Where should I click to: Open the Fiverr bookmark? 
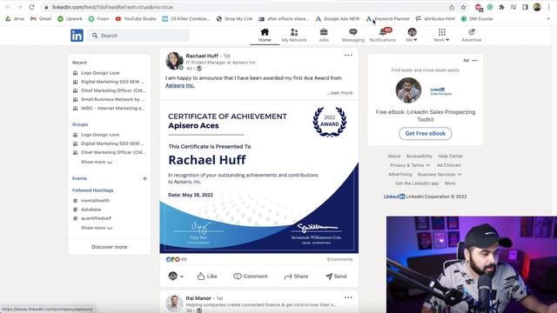[x=99, y=19]
